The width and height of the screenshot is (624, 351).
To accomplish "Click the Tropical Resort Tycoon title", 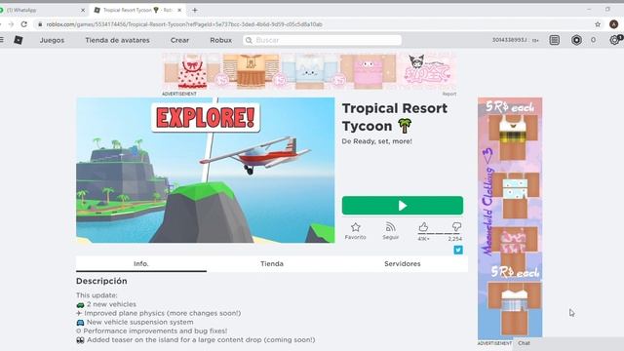I will coord(394,117).
